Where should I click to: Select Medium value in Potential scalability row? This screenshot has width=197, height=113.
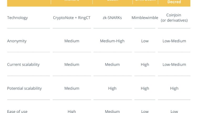tap(72, 88)
